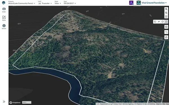This screenshot has height=105, width=169.
Task: Click the app logo in the top left
Action: (4, 3)
